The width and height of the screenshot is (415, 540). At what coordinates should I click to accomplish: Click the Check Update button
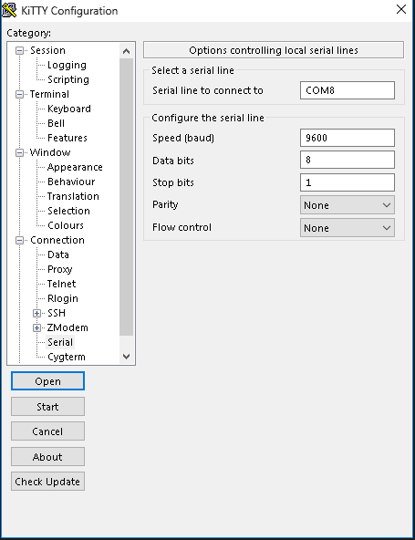pyautogui.click(x=47, y=482)
